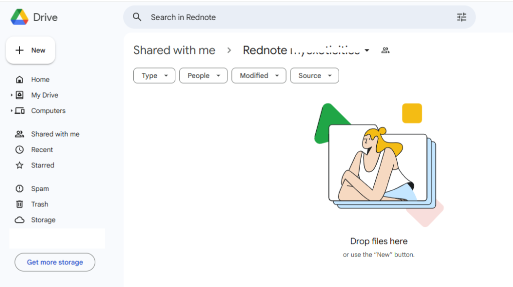The height and width of the screenshot is (287, 513).
Task: Click Get more storage button
Action: [x=55, y=262]
